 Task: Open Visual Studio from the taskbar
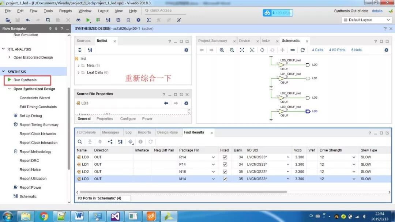[x=115, y=216]
